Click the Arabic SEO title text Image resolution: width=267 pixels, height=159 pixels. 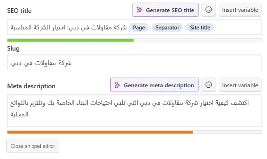68,27
